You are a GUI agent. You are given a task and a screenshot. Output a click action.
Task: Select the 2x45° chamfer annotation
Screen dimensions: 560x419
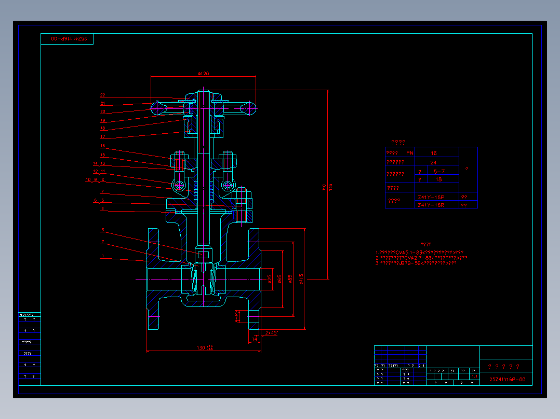(271, 332)
